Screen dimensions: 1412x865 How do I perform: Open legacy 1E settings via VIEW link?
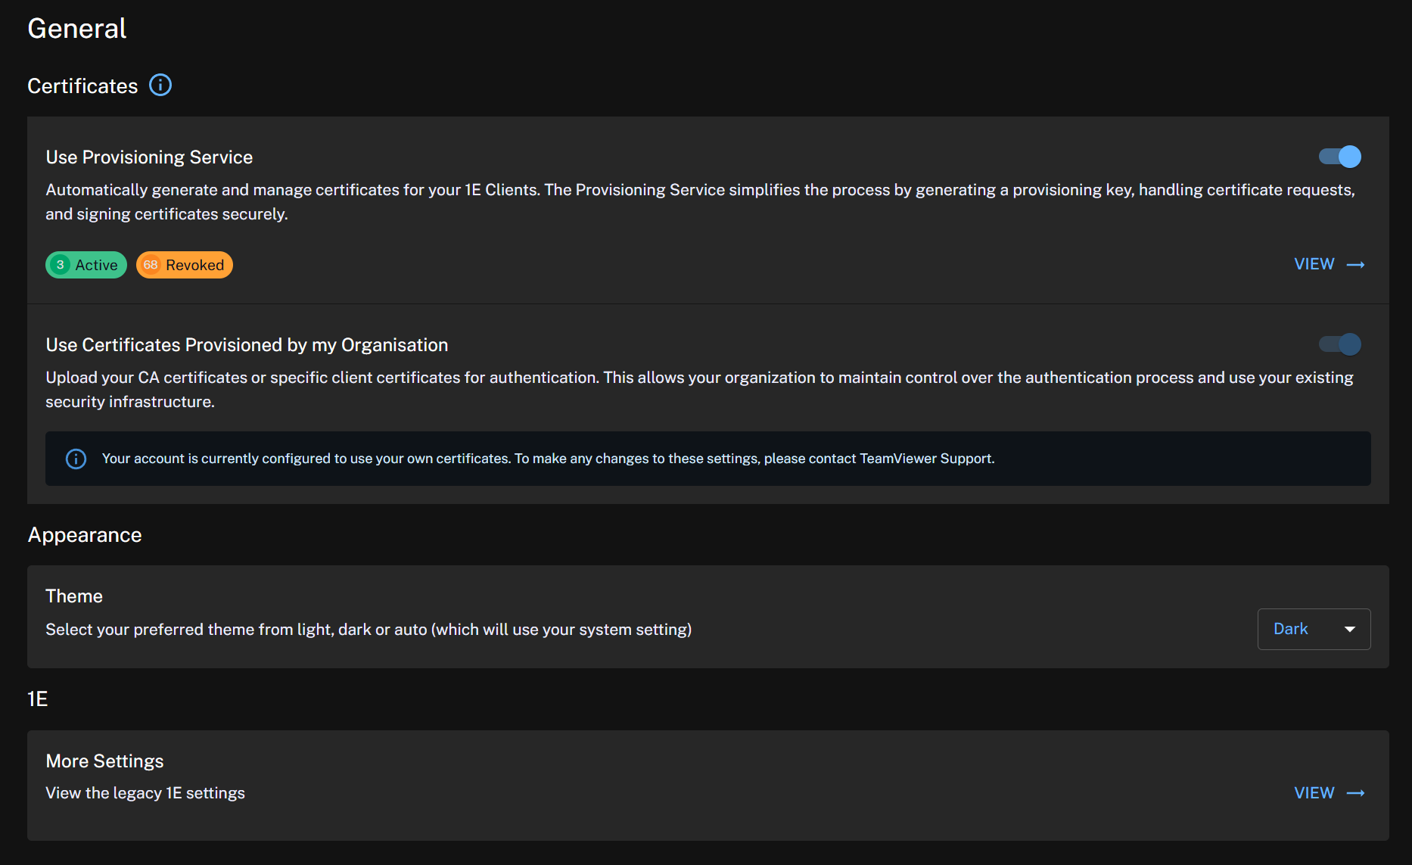(x=1314, y=793)
